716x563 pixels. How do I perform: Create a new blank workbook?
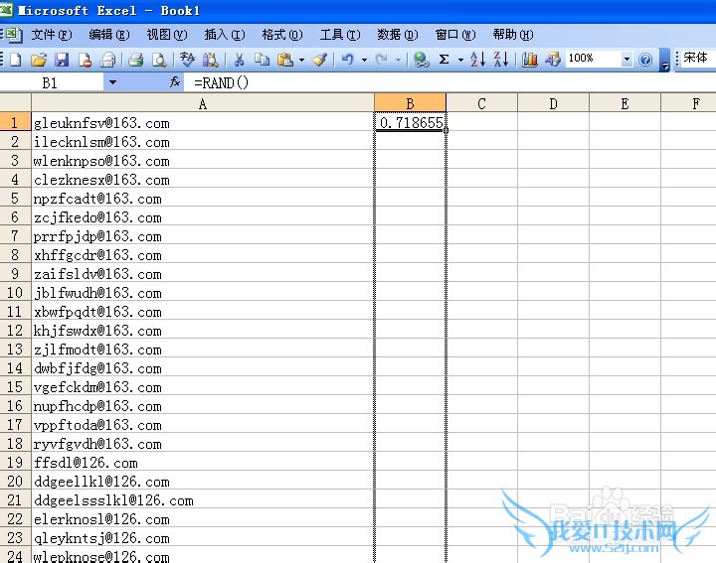coord(16,60)
